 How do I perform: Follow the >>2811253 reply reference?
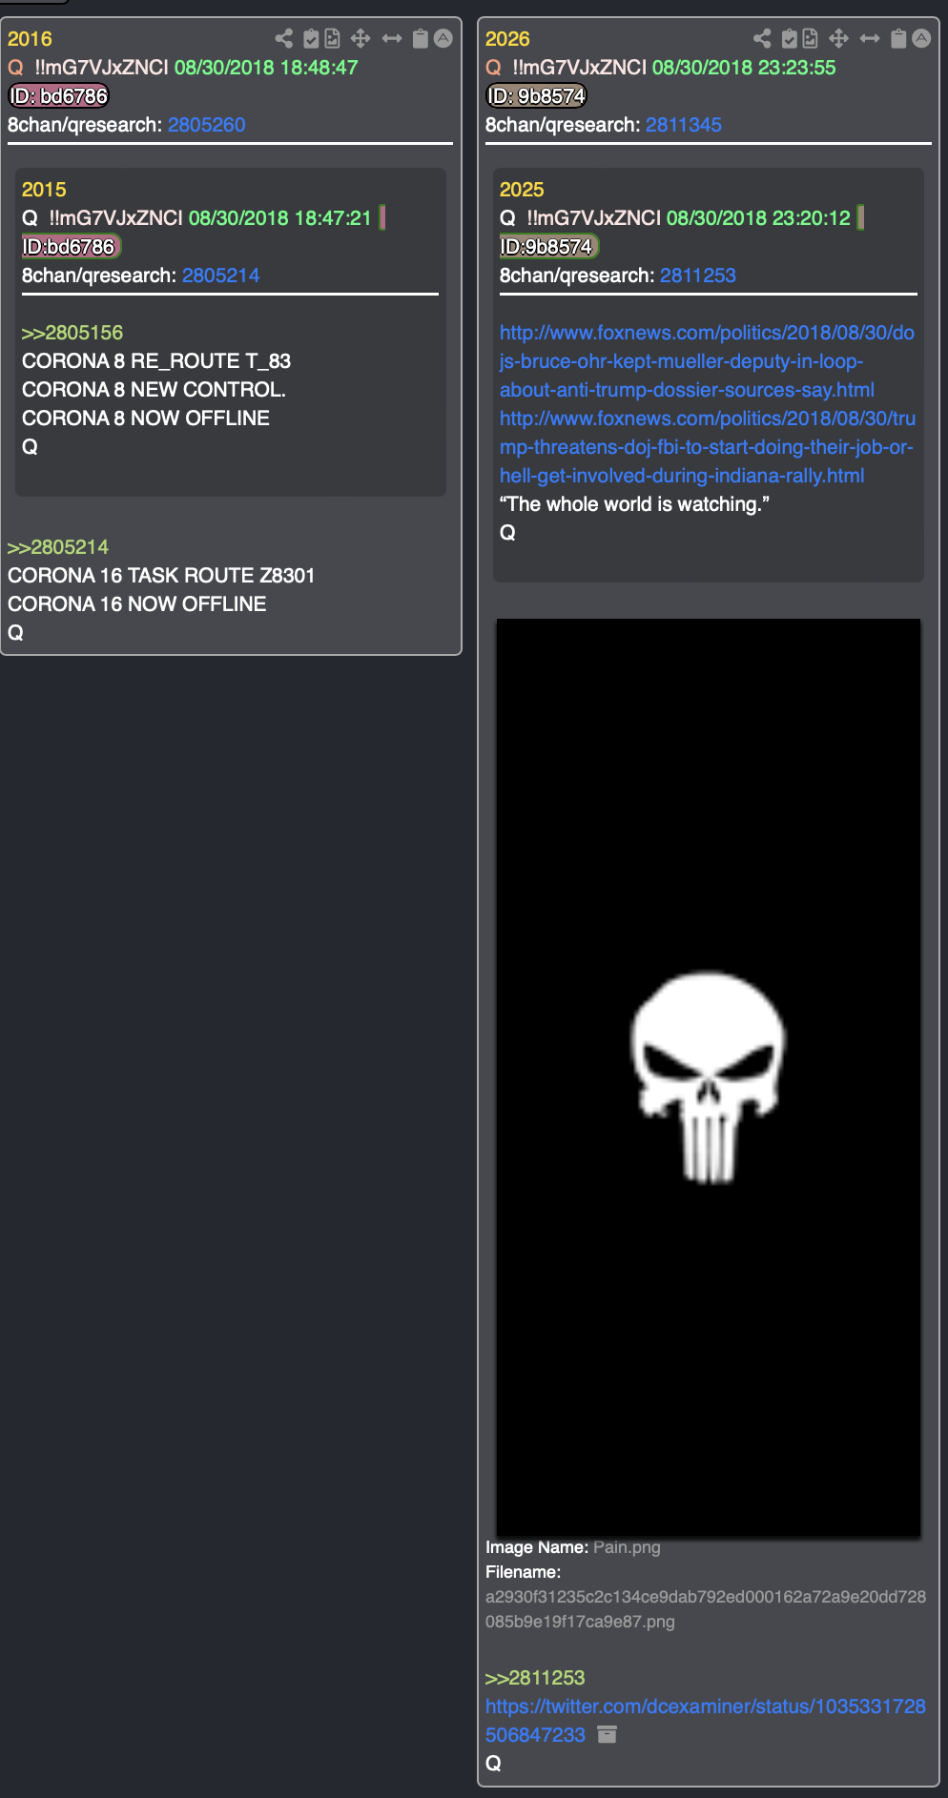pyautogui.click(x=535, y=1678)
